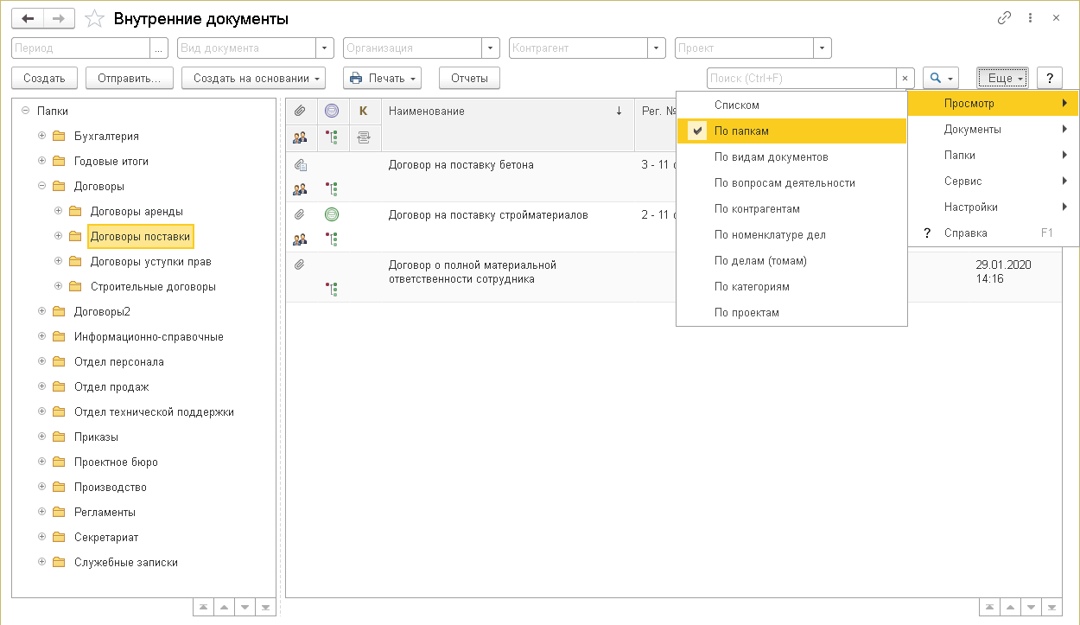Expand the 'Бухгалтерия' folder node
This screenshot has width=1080, height=625.
coord(41,136)
